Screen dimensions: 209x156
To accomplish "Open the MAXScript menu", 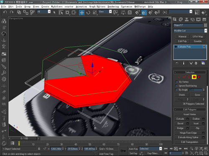I will [x=140, y=7].
